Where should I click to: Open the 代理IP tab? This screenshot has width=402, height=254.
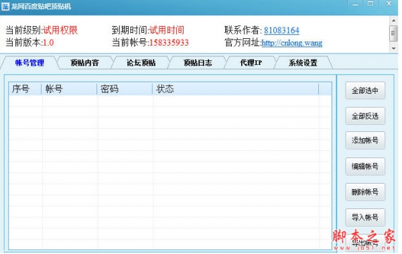pos(251,62)
